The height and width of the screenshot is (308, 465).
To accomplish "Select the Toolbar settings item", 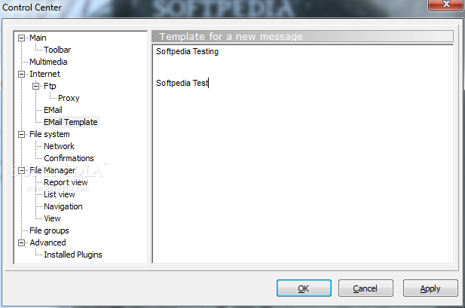I will [x=57, y=50].
